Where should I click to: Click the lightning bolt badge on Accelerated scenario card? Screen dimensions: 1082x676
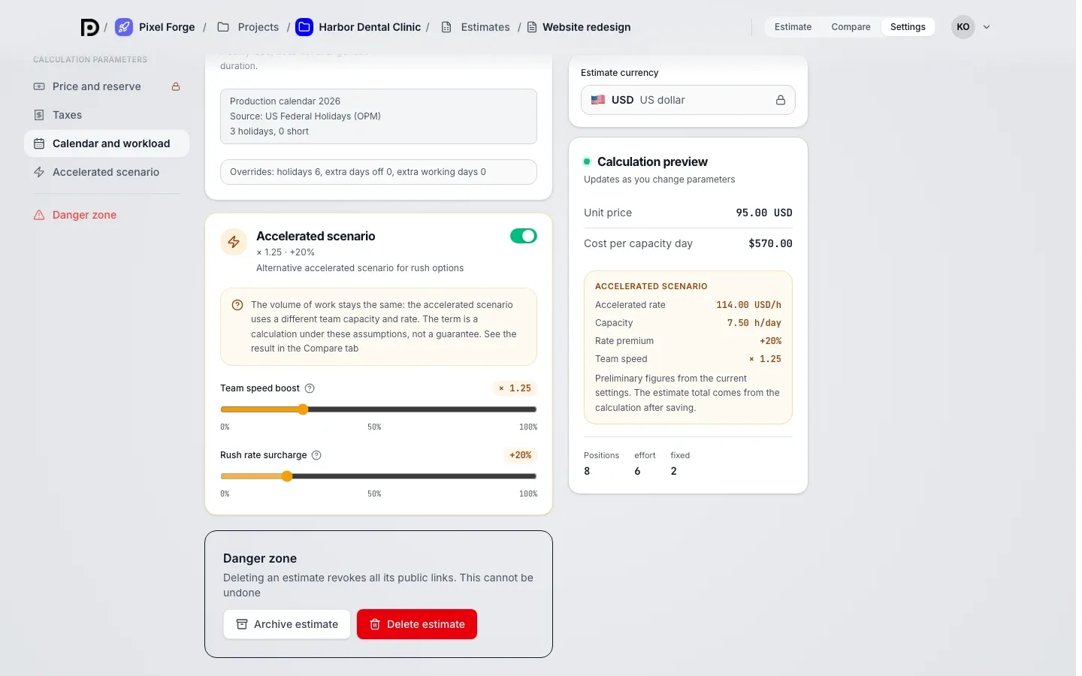point(234,242)
